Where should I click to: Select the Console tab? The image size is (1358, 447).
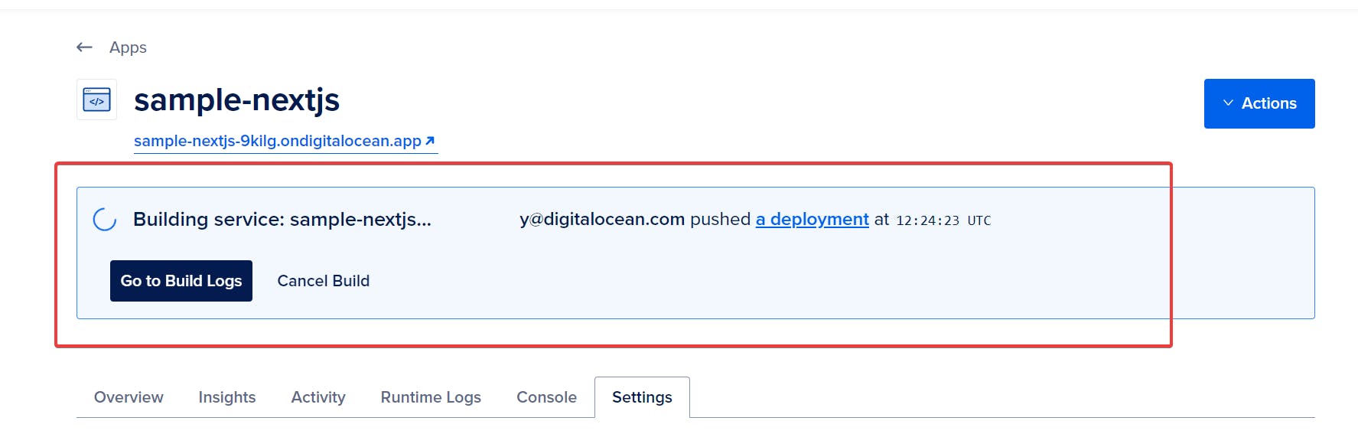pos(546,397)
